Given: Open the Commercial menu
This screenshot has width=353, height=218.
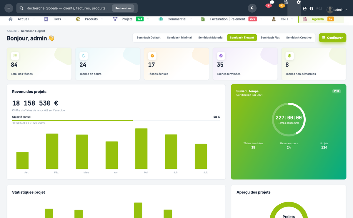Looking at the screenshot, I should 177,19.
